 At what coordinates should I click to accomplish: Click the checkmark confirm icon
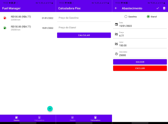[158, 8]
